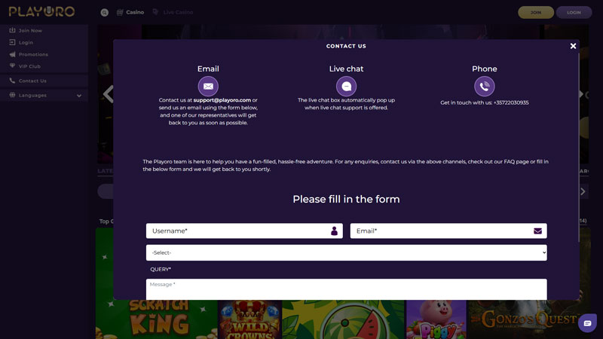Viewport: 603px width, 339px height.
Task: Close the Contact Us dialog
Action: (573, 46)
